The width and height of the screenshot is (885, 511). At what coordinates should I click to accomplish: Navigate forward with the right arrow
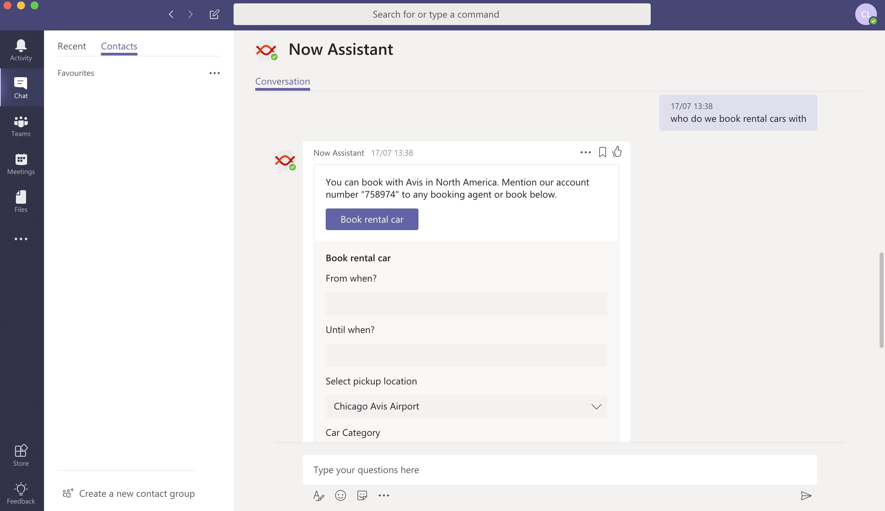(x=191, y=15)
